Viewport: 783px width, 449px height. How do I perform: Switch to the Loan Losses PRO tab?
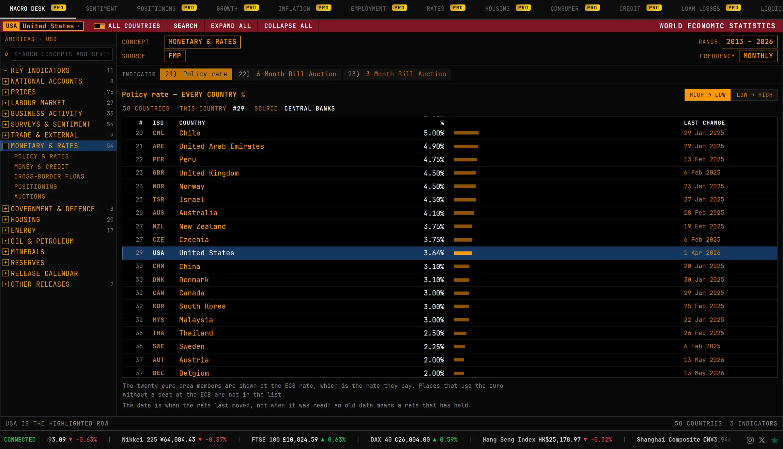pyautogui.click(x=711, y=9)
